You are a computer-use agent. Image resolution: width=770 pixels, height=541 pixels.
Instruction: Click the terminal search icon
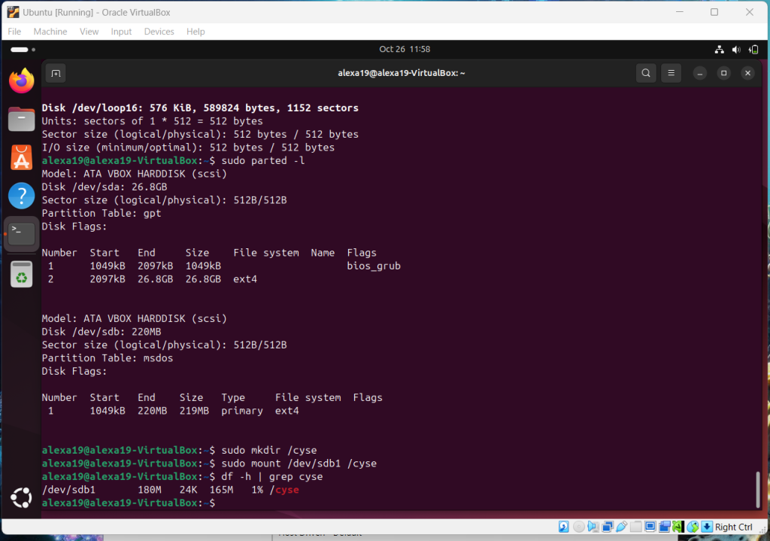[645, 73]
